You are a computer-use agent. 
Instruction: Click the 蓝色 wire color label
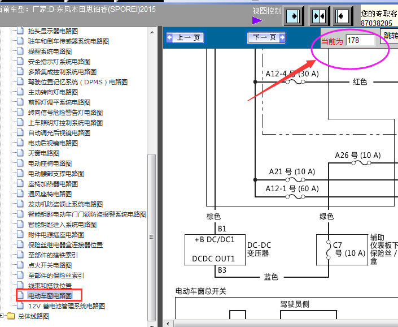click(x=271, y=277)
